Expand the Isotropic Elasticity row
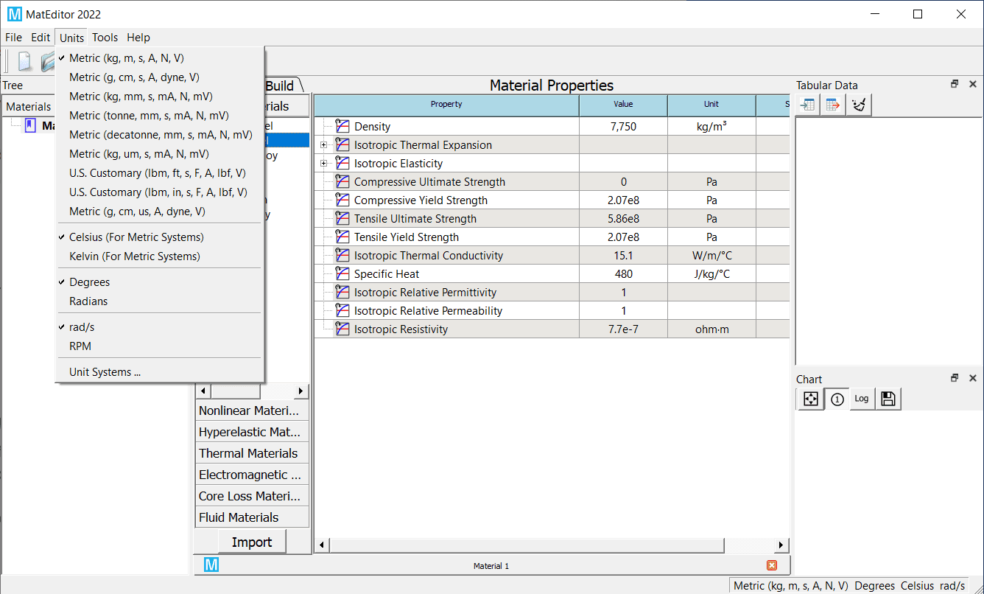This screenshot has height=594, width=984. coord(323,163)
